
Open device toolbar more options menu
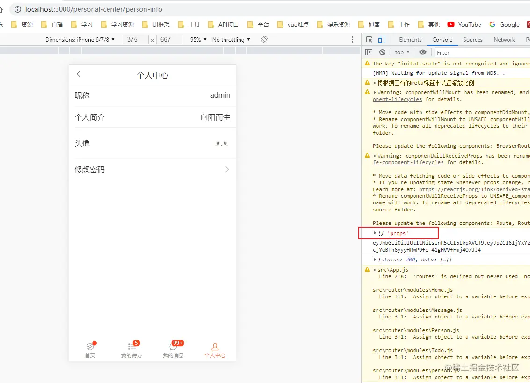(x=352, y=40)
